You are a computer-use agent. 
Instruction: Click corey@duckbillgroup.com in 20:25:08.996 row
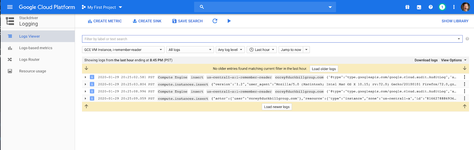click(299, 91)
